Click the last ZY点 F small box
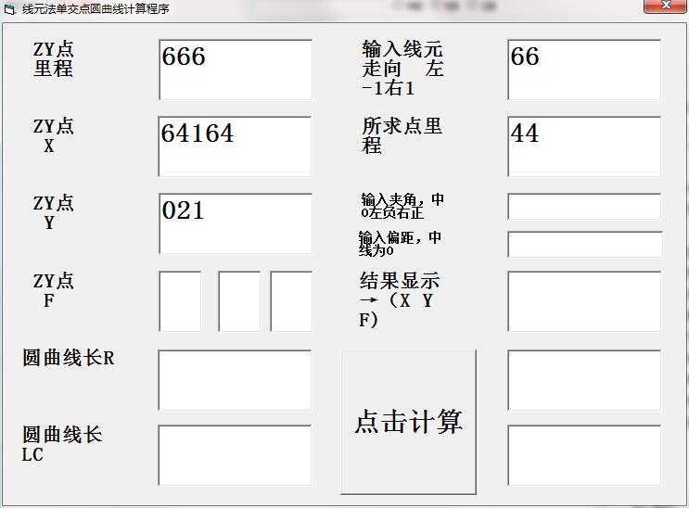This screenshot has width=689, height=508. click(291, 301)
